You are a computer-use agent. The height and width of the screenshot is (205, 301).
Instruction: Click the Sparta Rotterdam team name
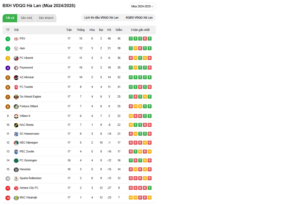pos(31,178)
